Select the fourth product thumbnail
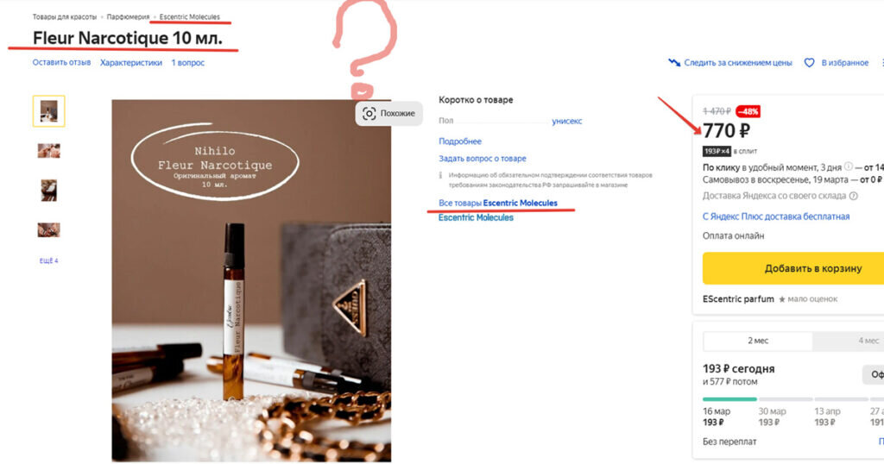Image resolution: width=884 pixels, height=464 pixels. click(x=48, y=229)
